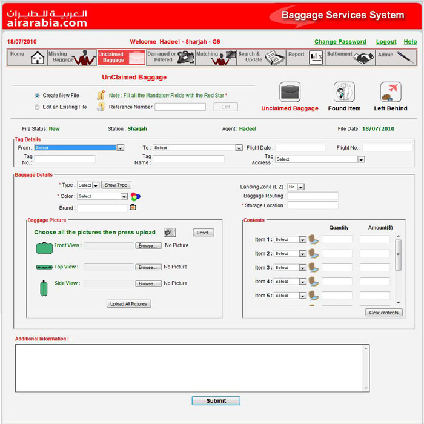Click the camera icon next to upload instruction
Image resolution: width=424 pixels, height=424 pixels.
(x=170, y=233)
